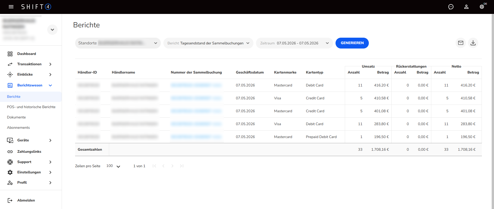Click the 283,80 € Umsatz amount

(x=381, y=124)
